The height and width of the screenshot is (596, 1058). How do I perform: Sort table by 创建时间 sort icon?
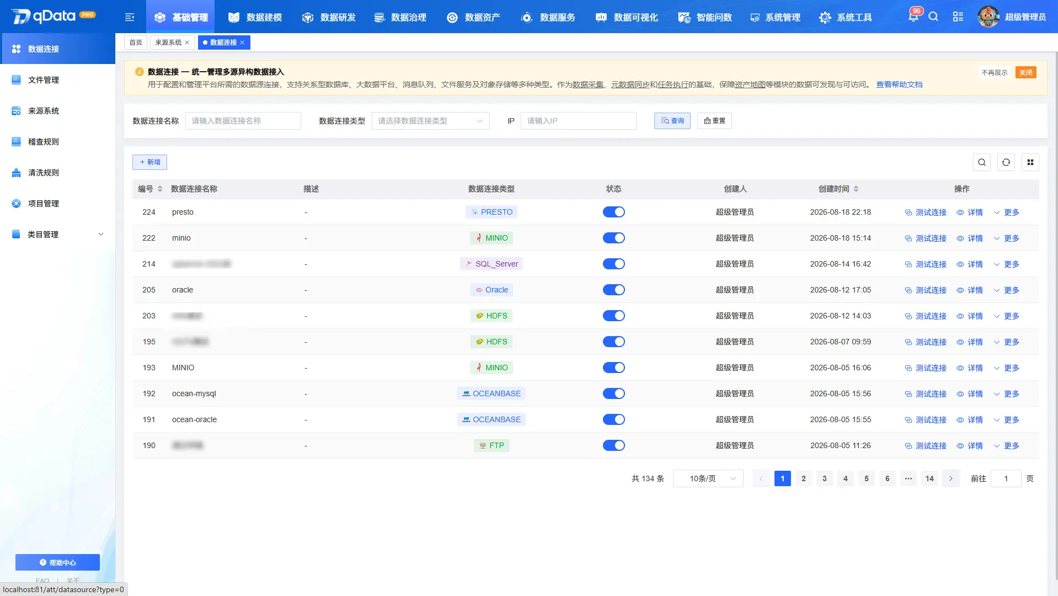click(856, 189)
